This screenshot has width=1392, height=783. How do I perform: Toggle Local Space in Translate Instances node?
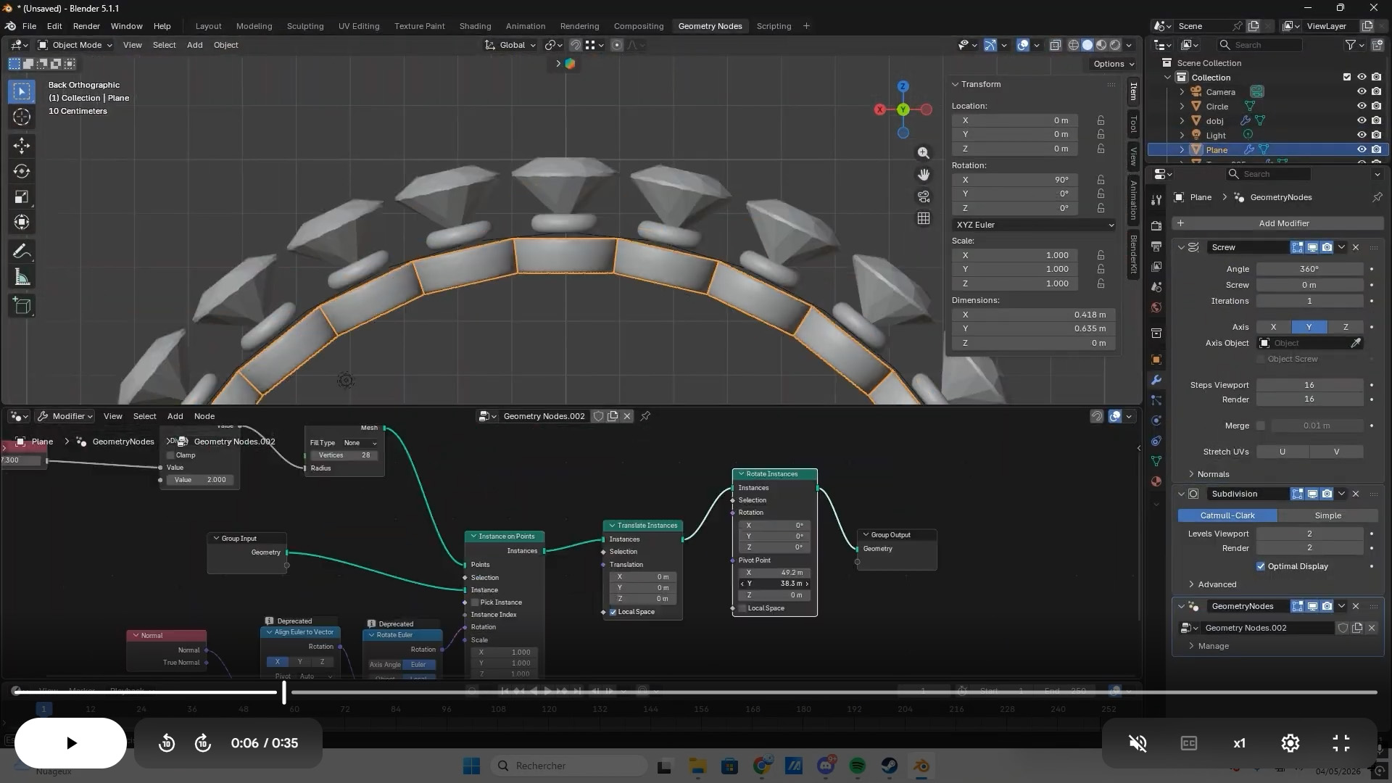tap(613, 612)
